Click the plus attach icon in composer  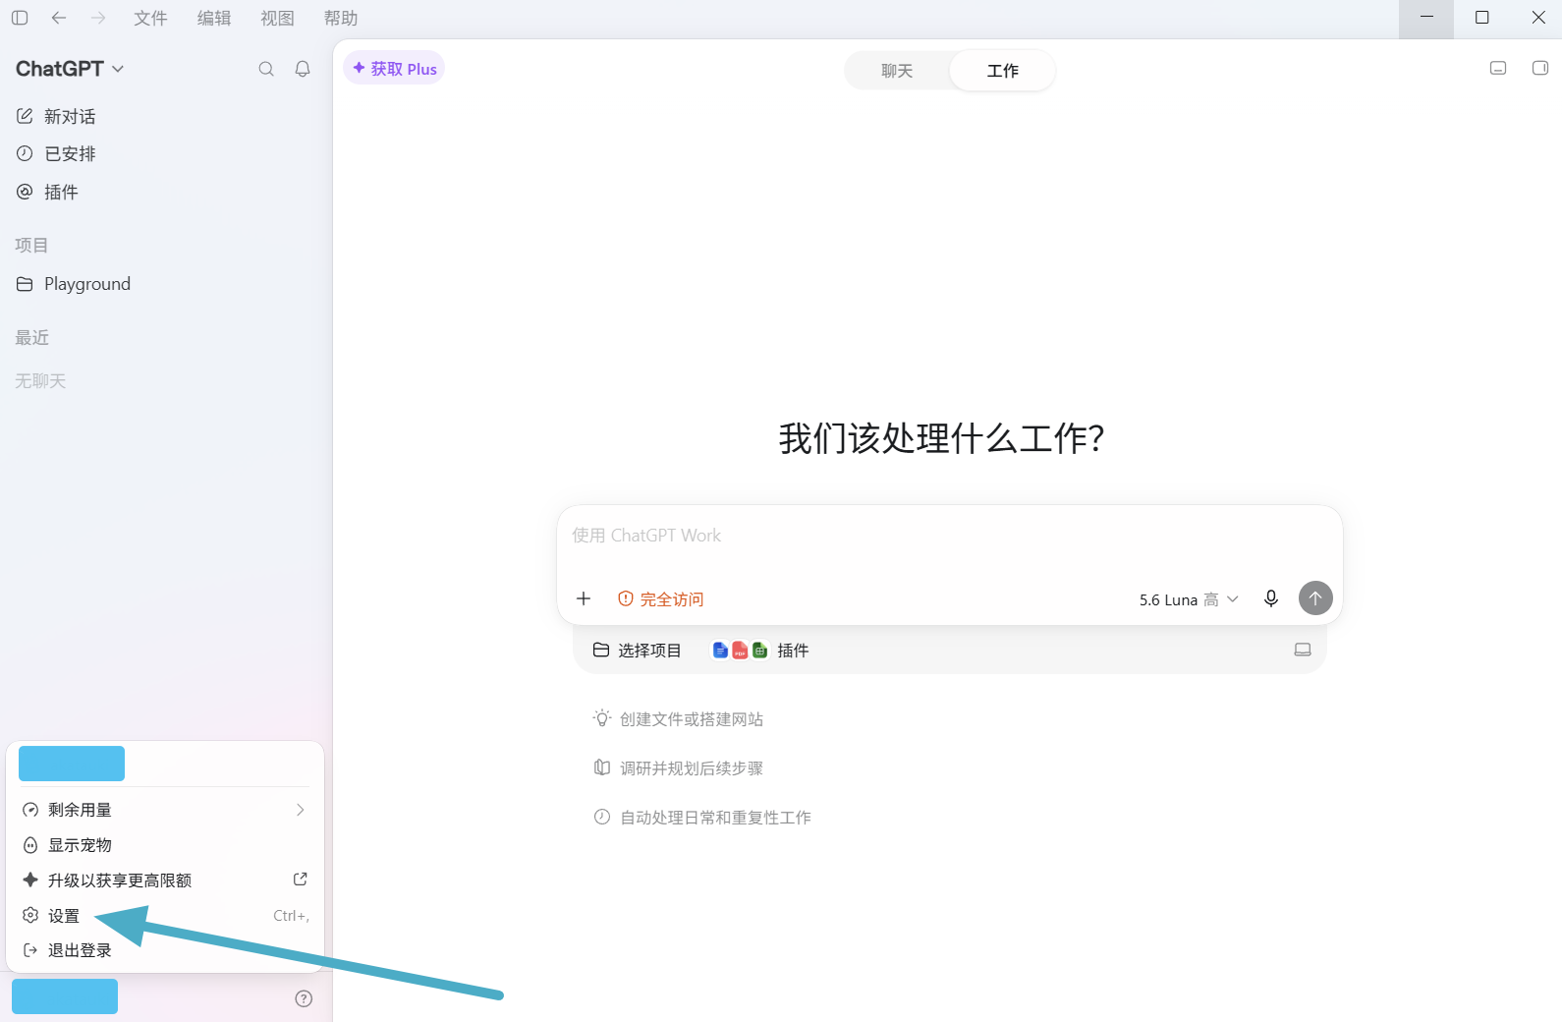click(584, 598)
